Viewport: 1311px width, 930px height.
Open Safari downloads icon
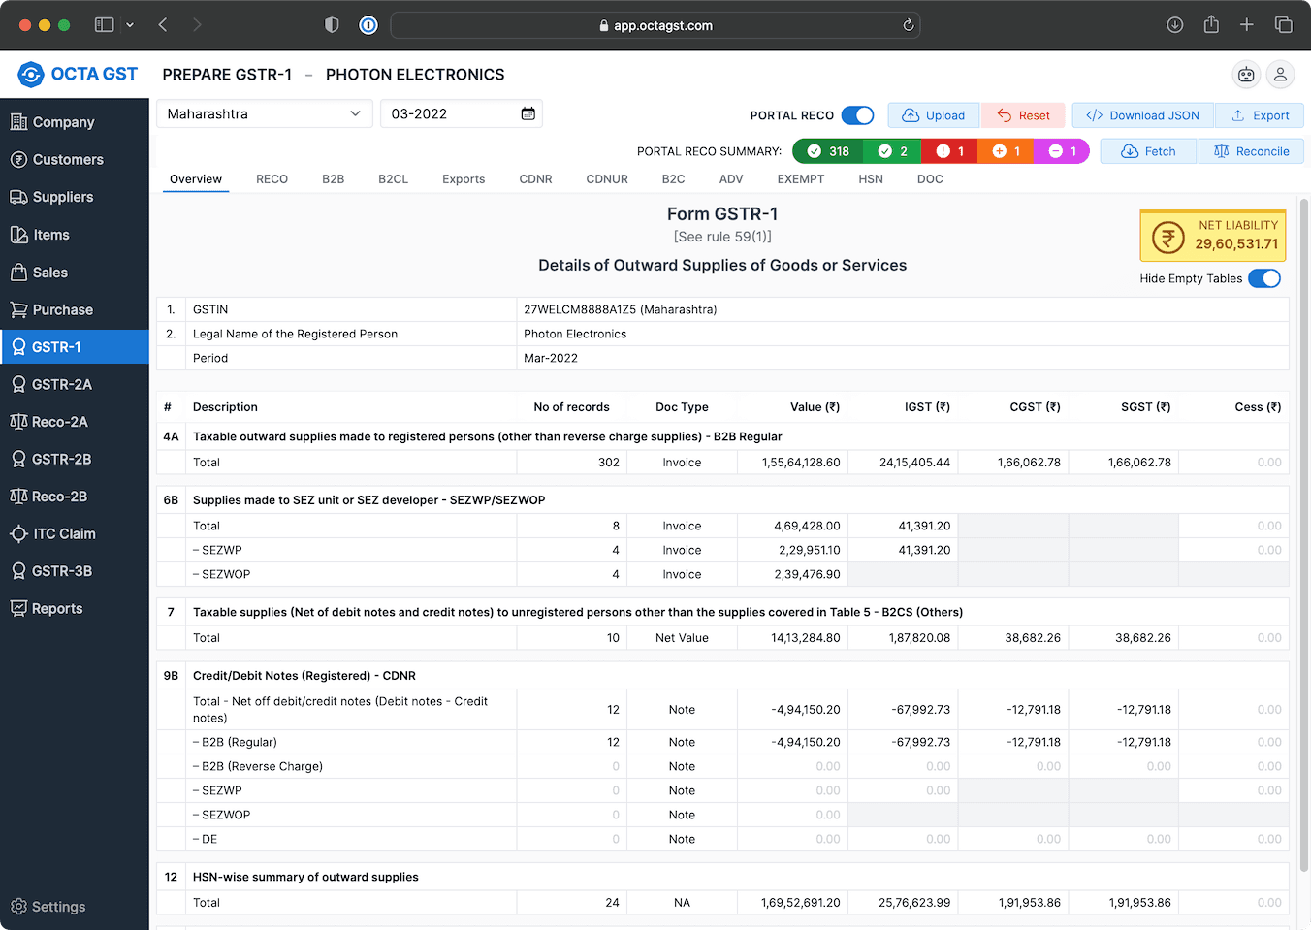click(x=1175, y=25)
